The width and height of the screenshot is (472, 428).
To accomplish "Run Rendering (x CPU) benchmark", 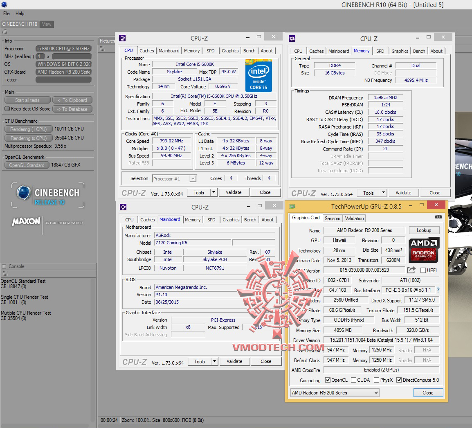I will [29, 138].
